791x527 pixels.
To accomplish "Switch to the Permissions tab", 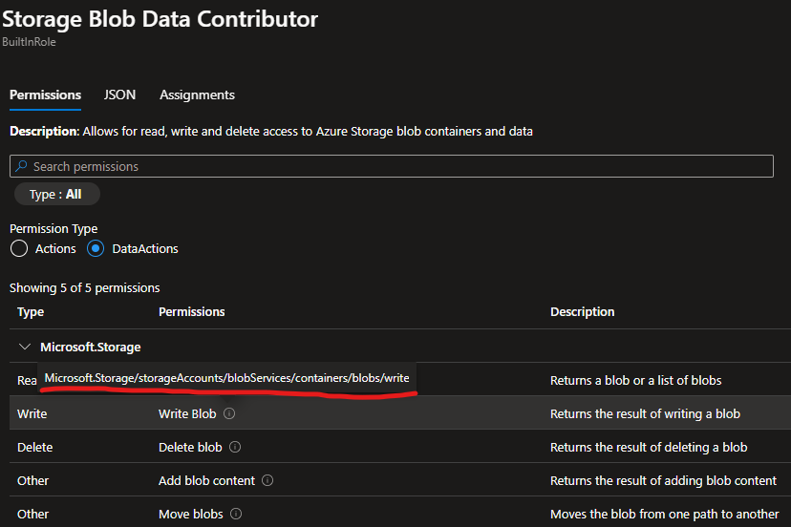I will [46, 95].
